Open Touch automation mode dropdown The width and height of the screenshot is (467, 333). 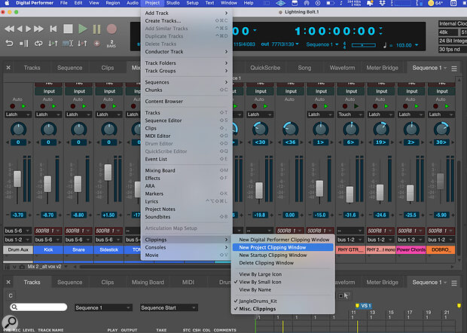point(350,115)
